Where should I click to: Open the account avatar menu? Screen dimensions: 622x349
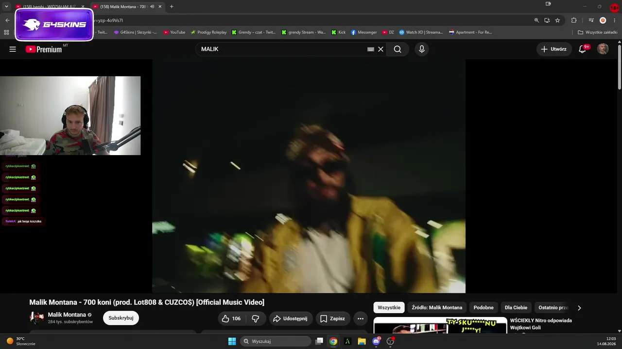(603, 49)
